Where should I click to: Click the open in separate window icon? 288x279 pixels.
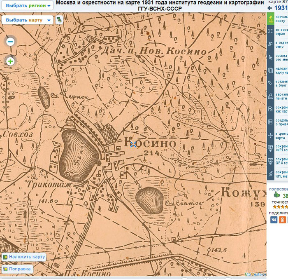pos(270,44)
